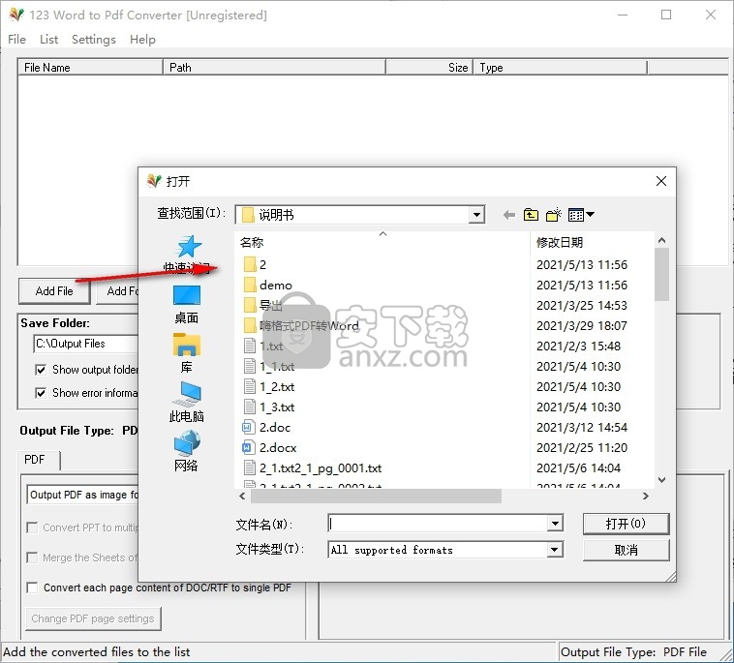Create a new folder in the dialog
734x663 pixels.
tap(553, 215)
